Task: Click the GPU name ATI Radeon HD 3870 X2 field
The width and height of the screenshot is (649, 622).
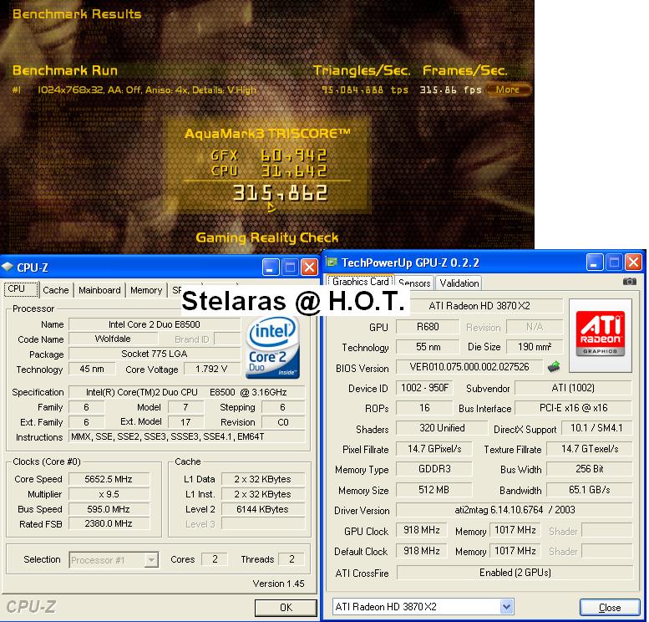Action: pyautogui.click(x=479, y=306)
